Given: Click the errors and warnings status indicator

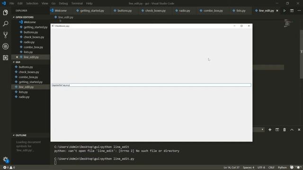Looking at the screenshot, I should (x=9, y=168).
